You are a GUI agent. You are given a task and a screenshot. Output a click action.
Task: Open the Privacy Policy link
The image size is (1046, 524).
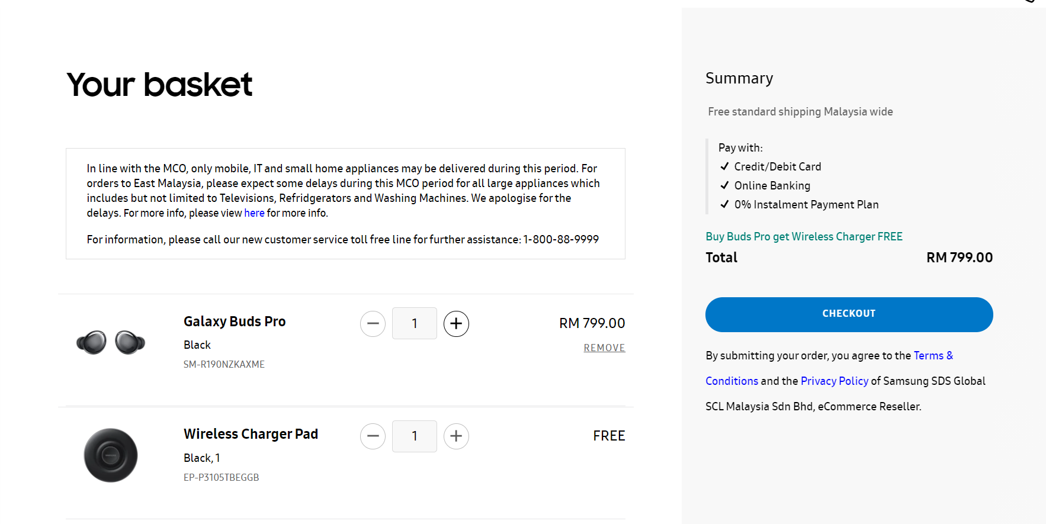click(834, 381)
